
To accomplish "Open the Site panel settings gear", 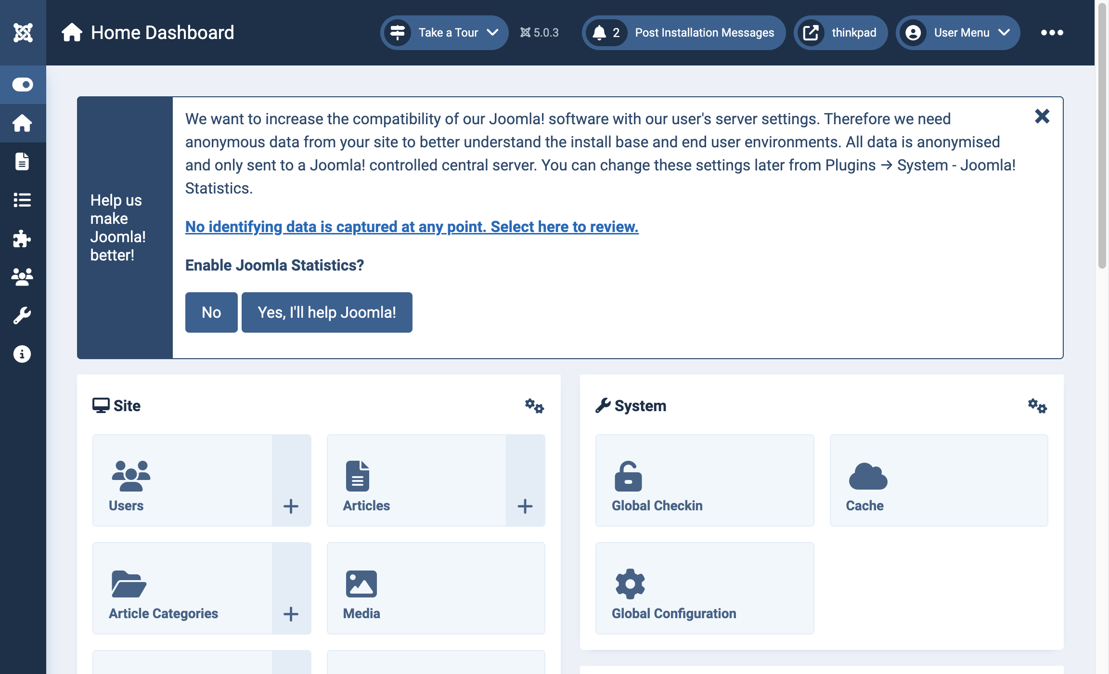I will pyautogui.click(x=534, y=406).
